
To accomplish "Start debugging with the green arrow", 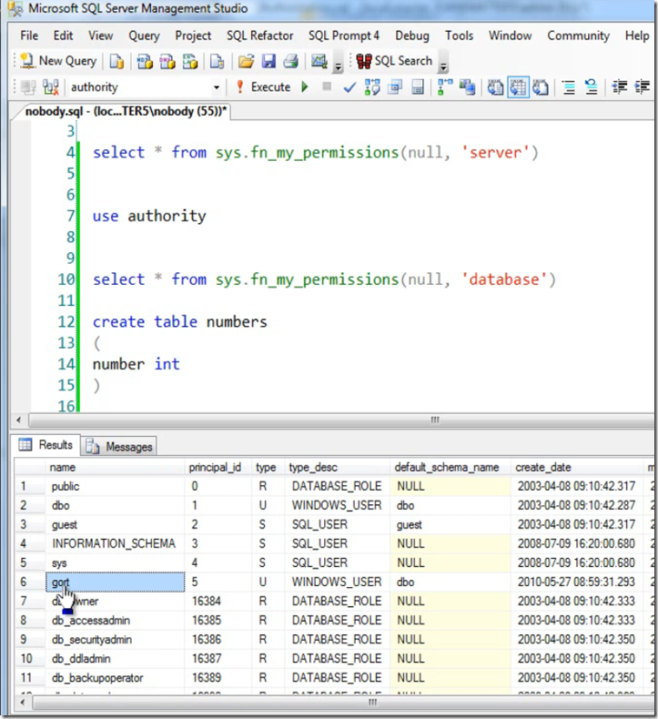I will coord(305,86).
